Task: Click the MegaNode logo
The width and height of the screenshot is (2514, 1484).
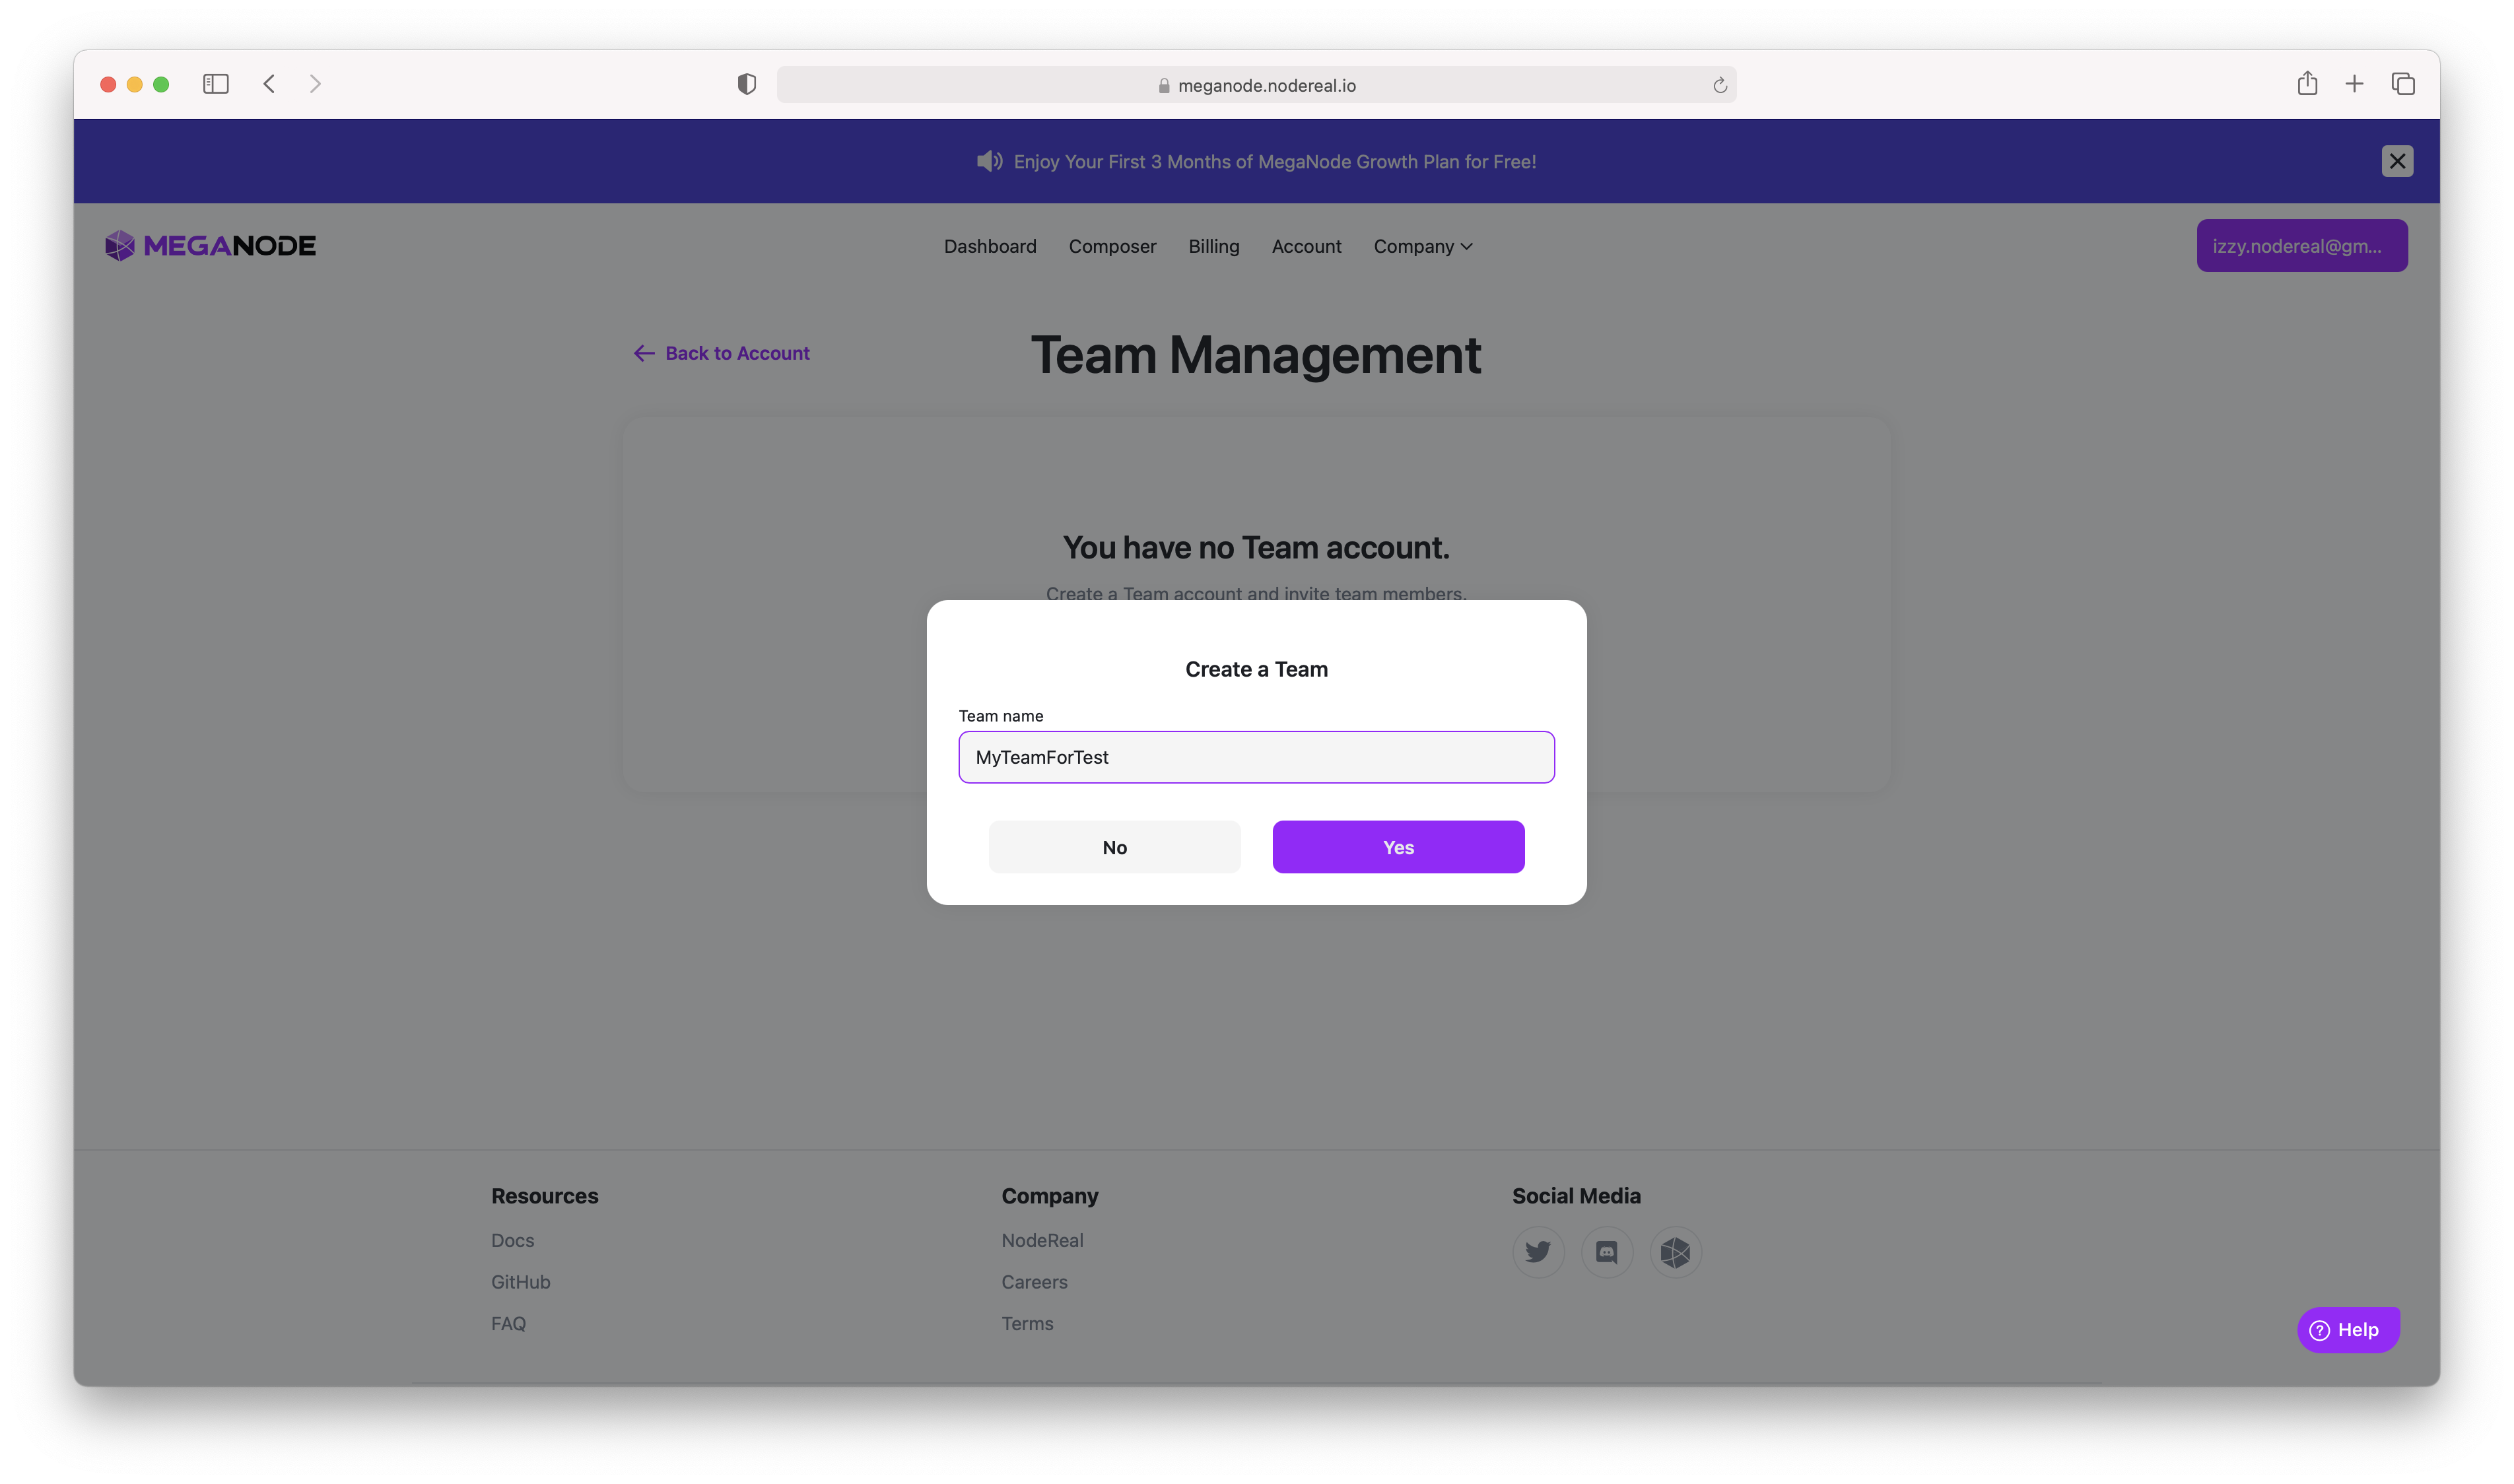Action: click(210, 246)
